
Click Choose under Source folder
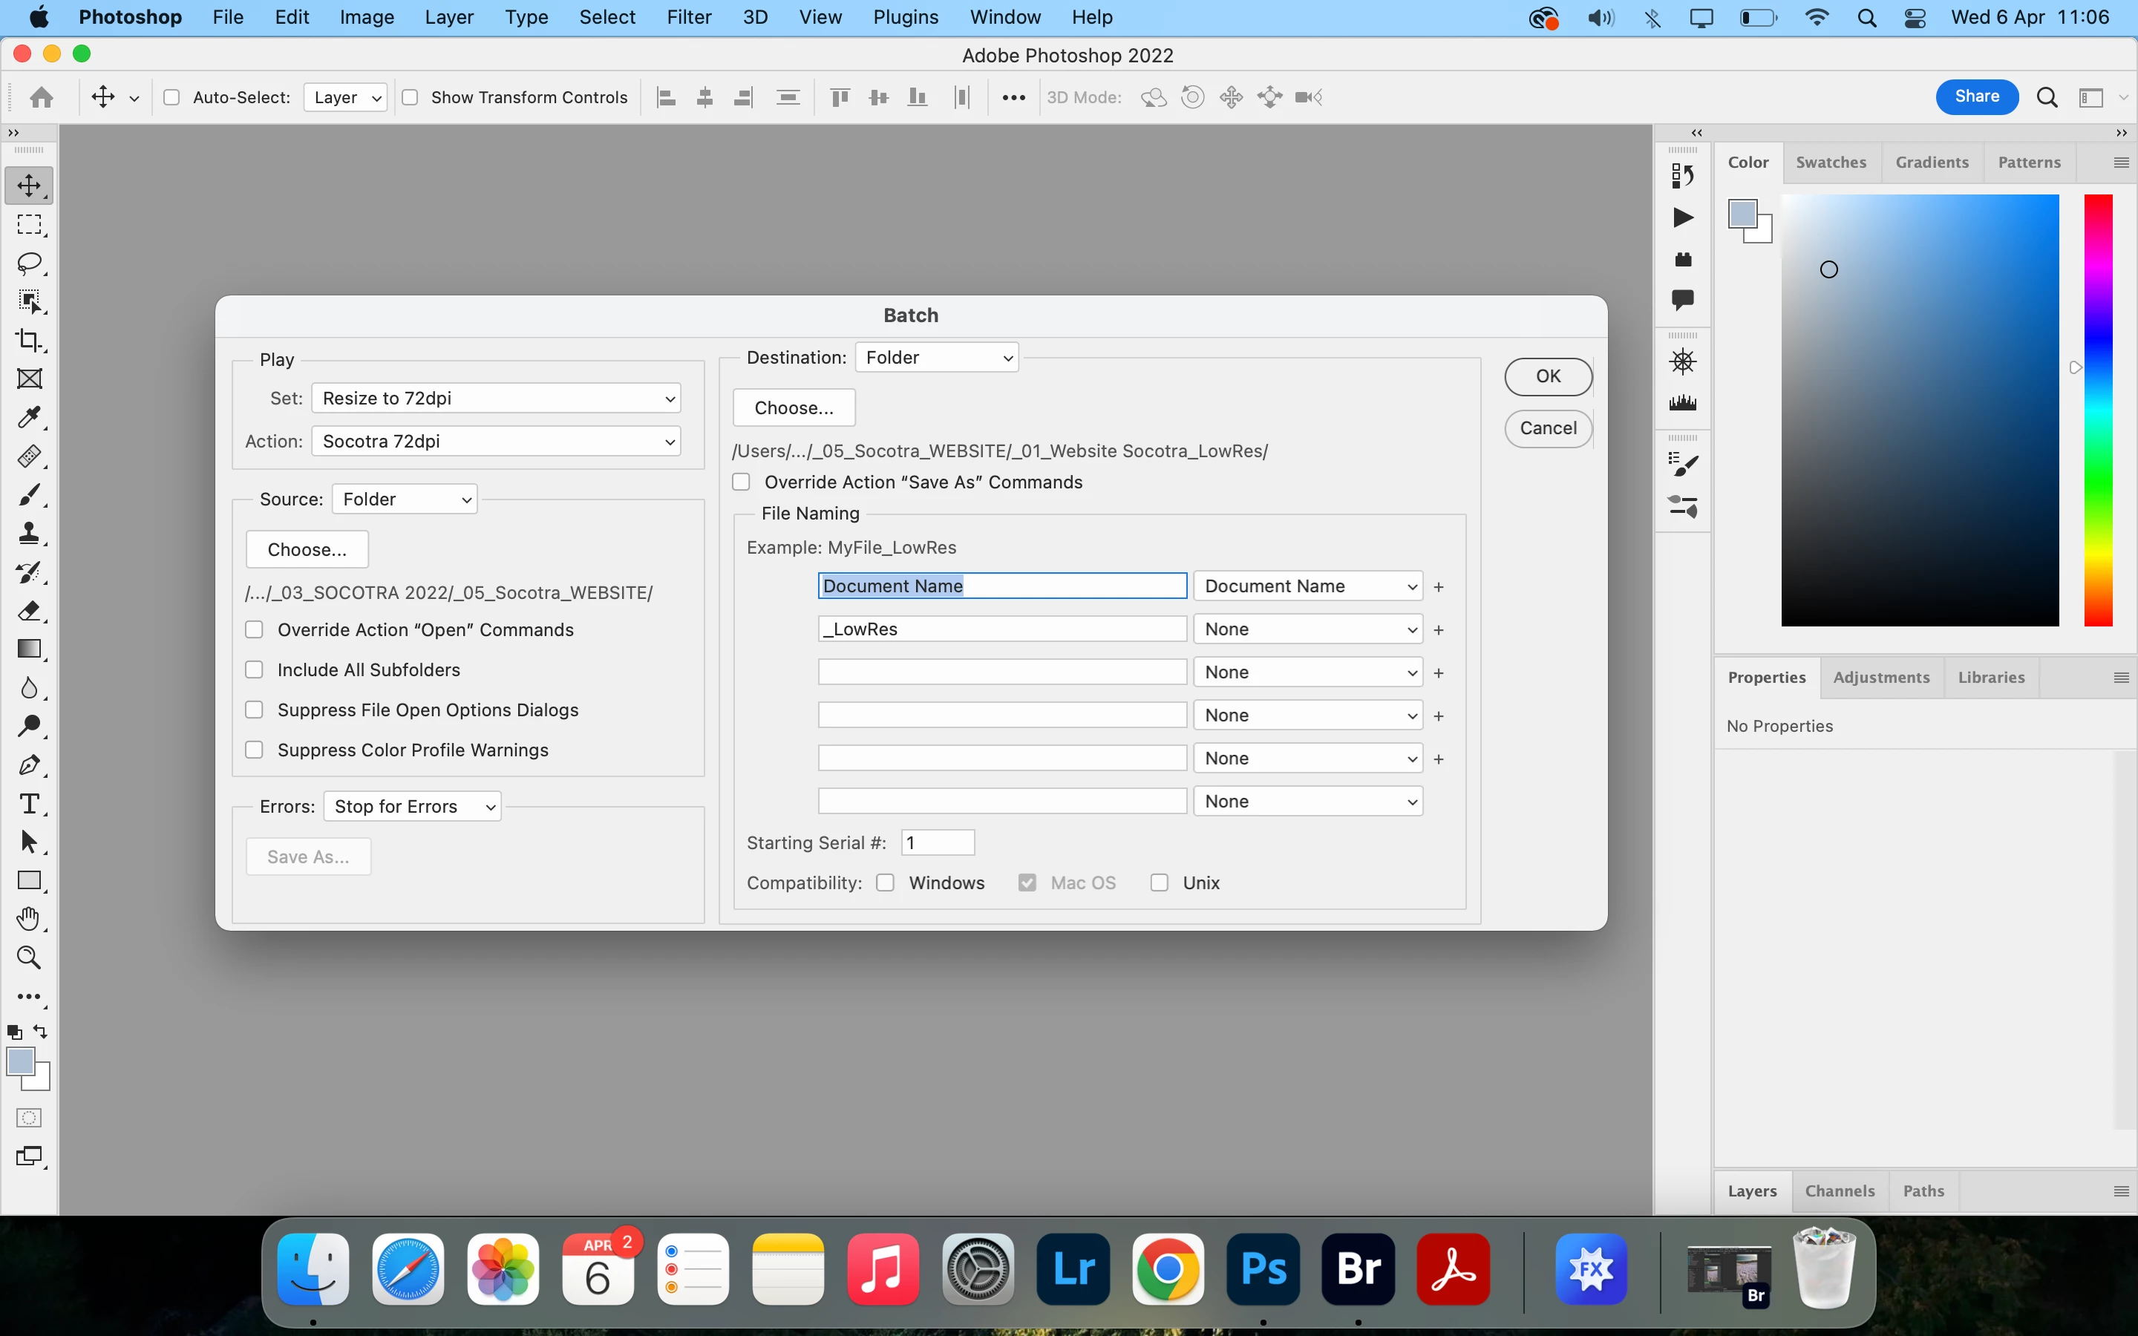tap(307, 549)
